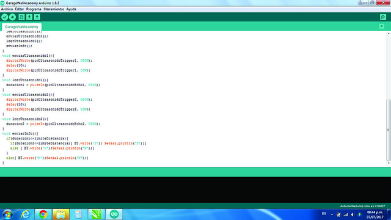
Task: Open the Windows Start button
Action: 8,215
